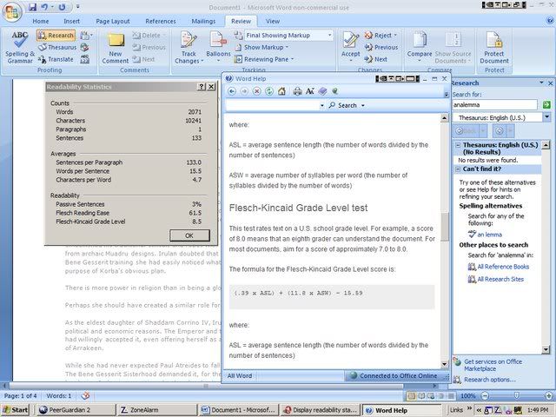
Task: Open All Research Sites link
Action: [500, 279]
